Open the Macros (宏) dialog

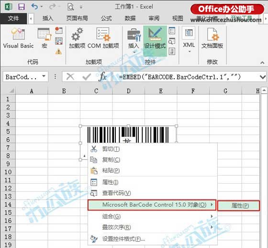point(45,38)
